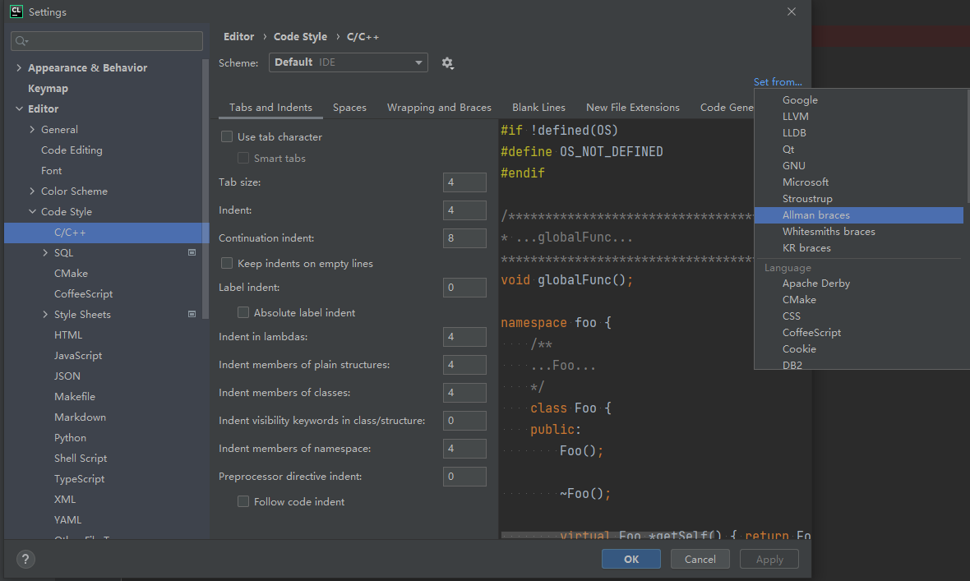Select CoffeeScript in Set from menu
Viewport: 970px width, 581px height.
coord(859,333)
